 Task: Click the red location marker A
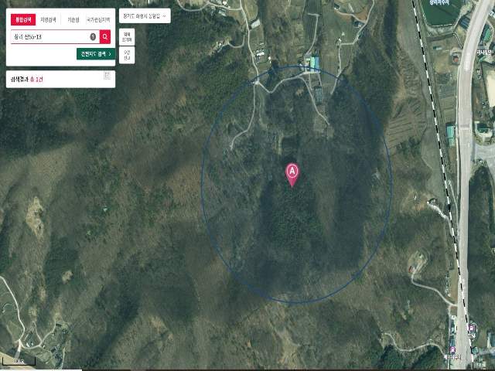(x=292, y=175)
